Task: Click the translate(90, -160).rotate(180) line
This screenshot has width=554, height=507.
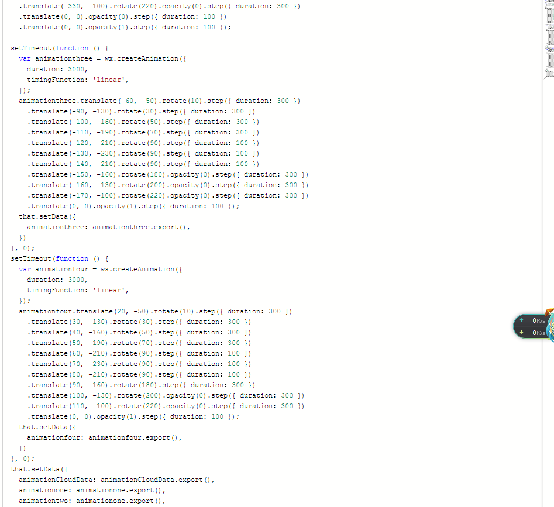Action: [x=141, y=385]
